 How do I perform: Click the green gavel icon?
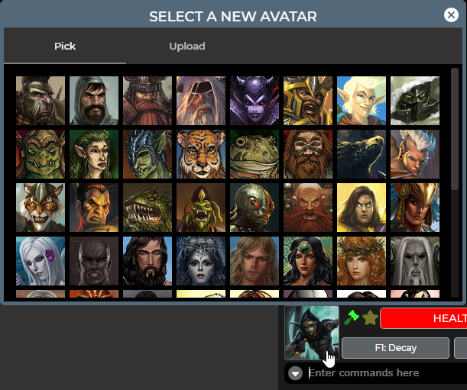click(352, 317)
